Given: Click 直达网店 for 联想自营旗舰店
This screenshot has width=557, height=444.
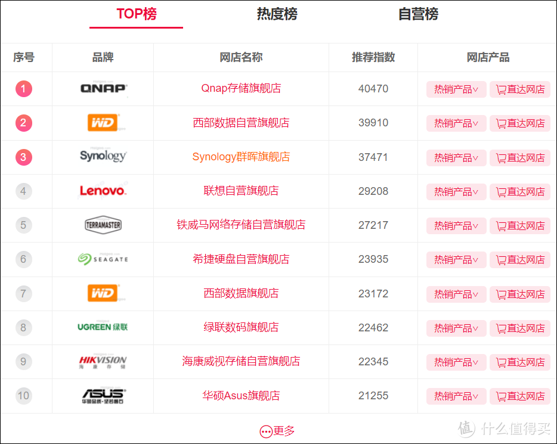Looking at the screenshot, I should [x=520, y=192].
